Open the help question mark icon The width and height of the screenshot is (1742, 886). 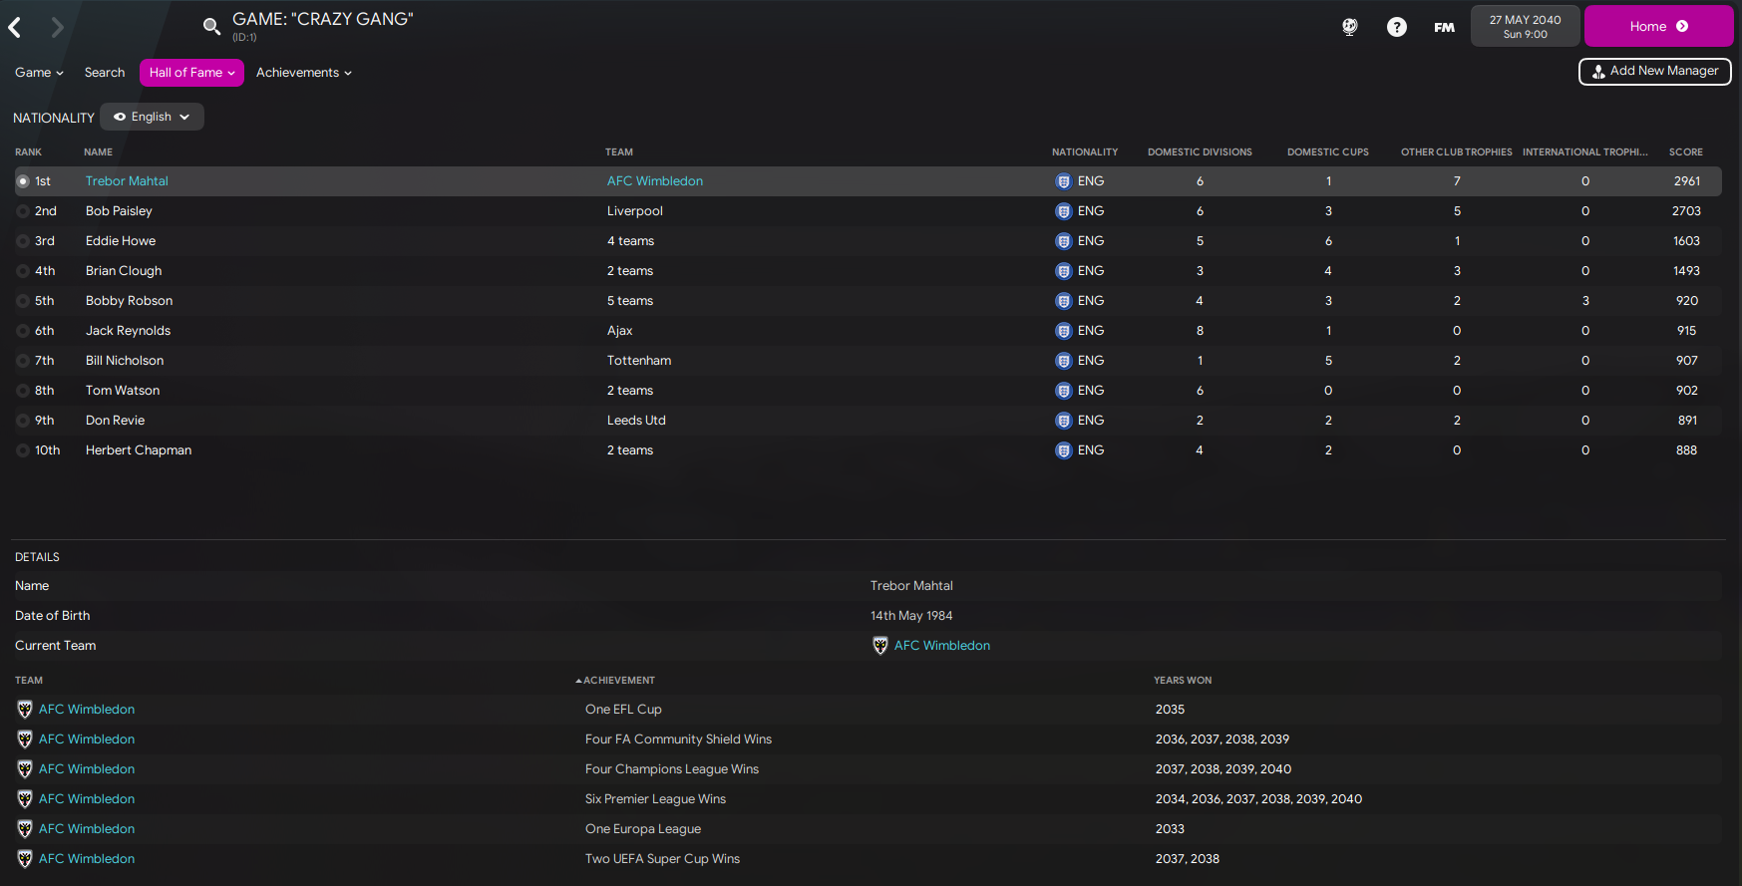(1397, 27)
